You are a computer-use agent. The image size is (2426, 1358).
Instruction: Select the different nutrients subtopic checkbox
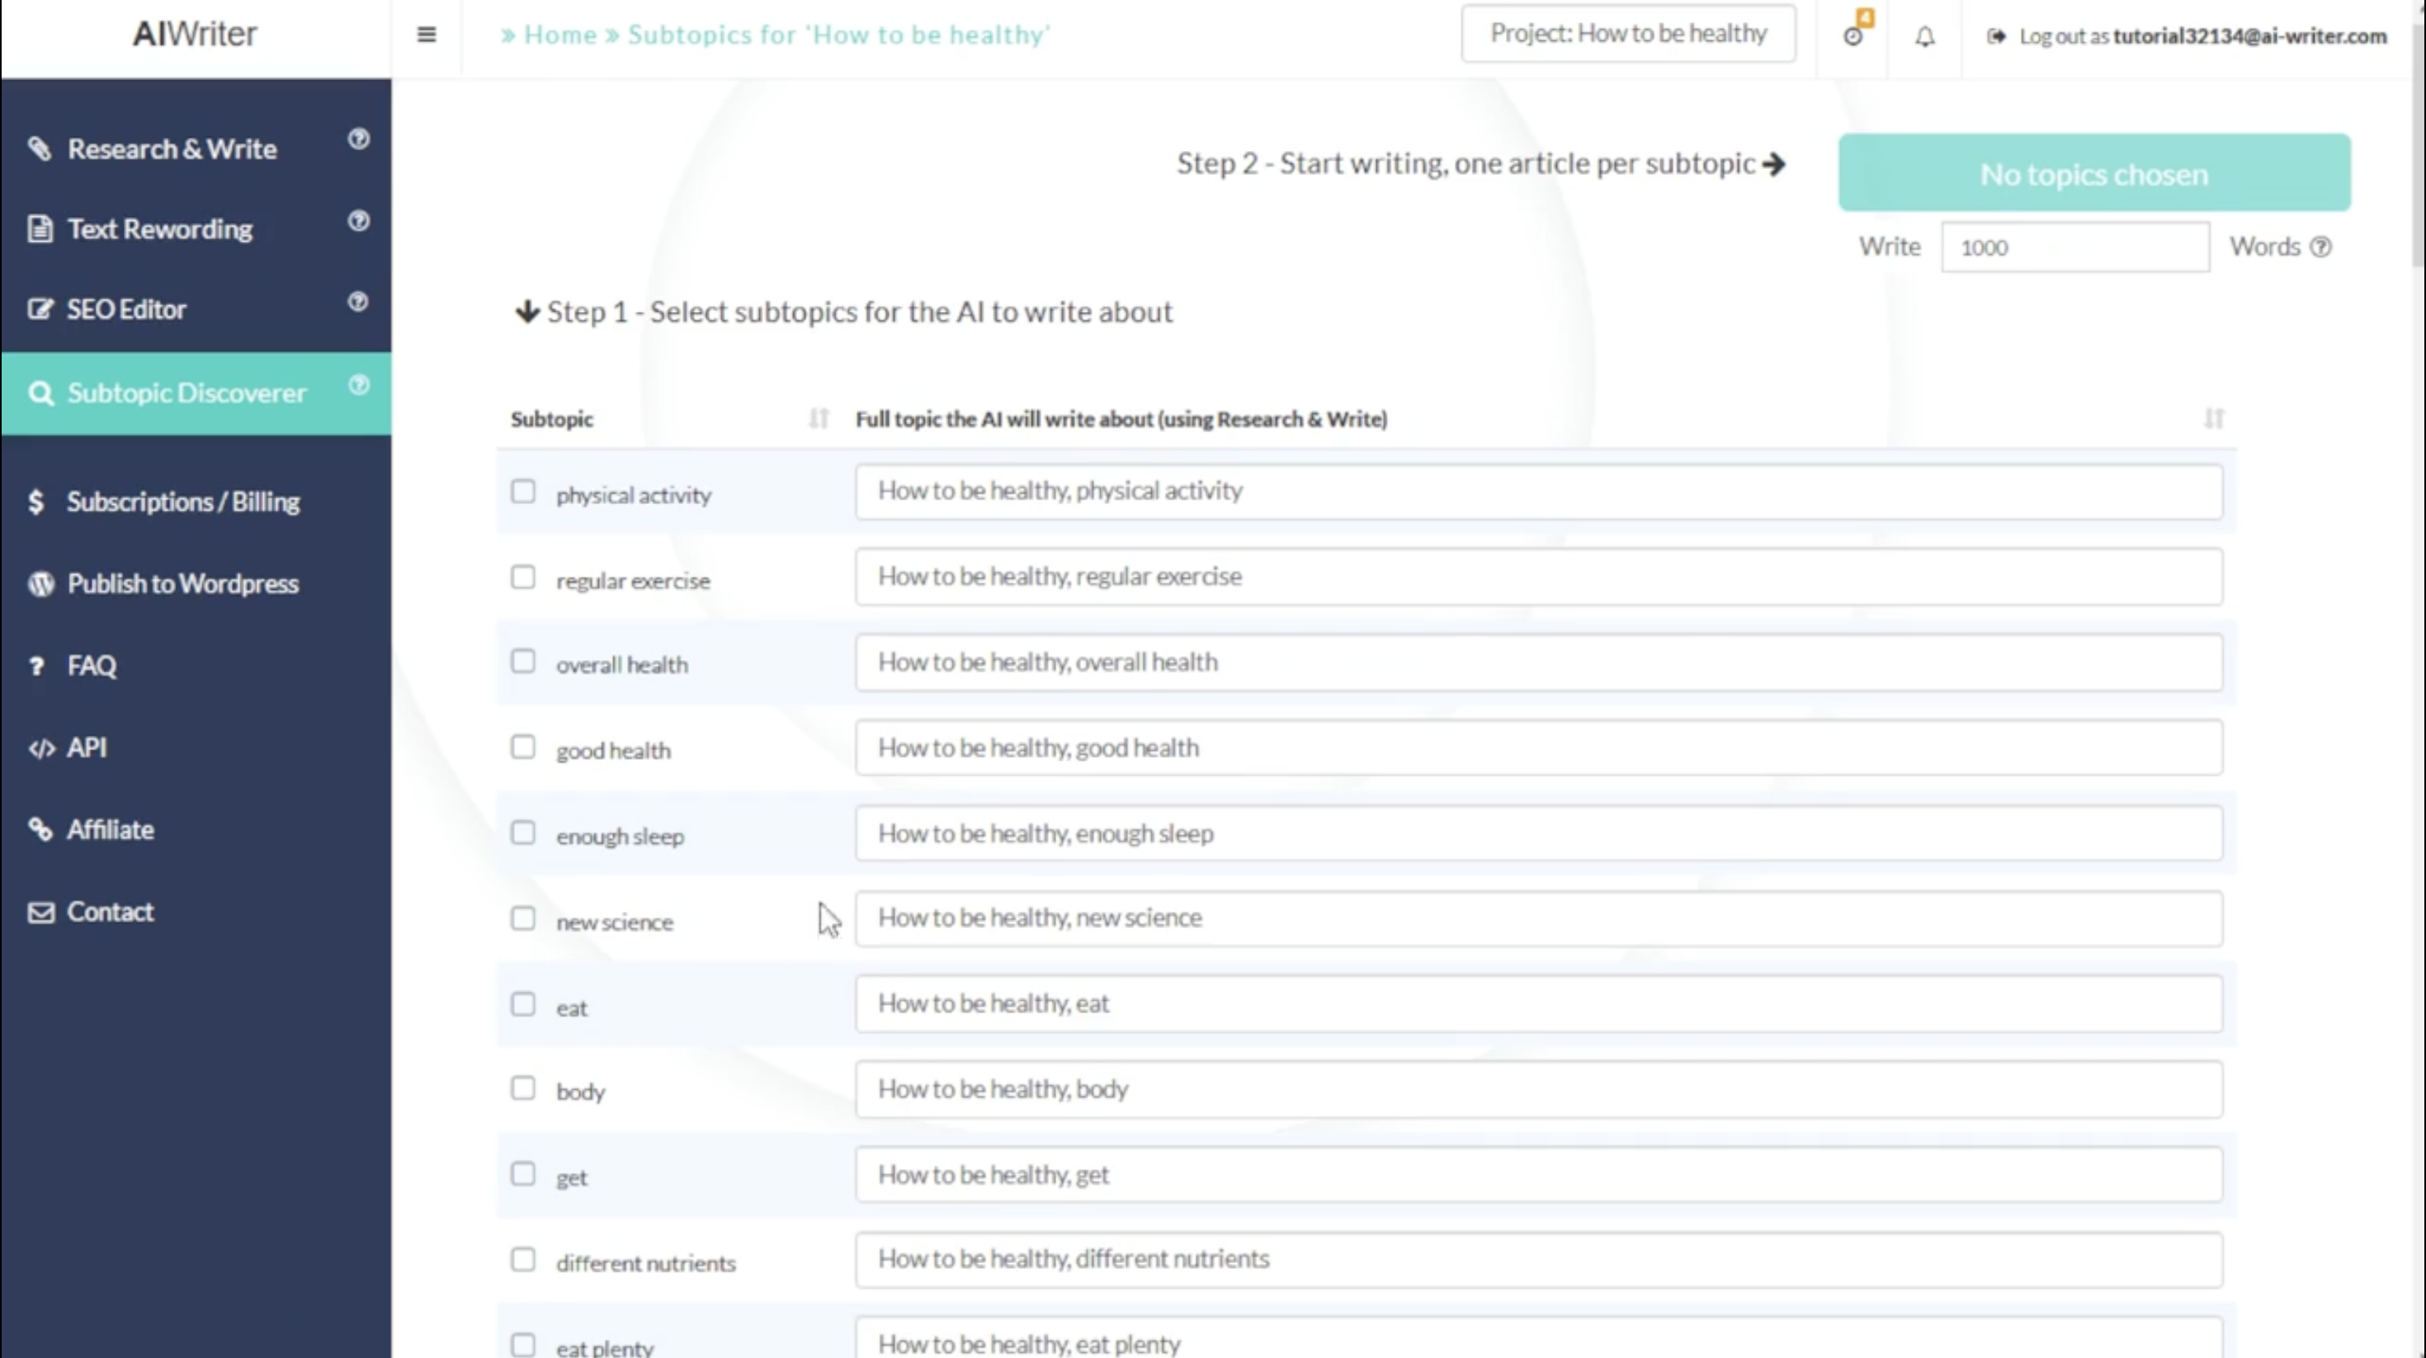(522, 1260)
